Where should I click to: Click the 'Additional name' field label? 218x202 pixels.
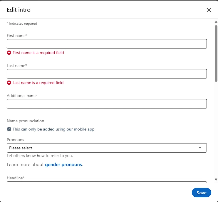22,96
